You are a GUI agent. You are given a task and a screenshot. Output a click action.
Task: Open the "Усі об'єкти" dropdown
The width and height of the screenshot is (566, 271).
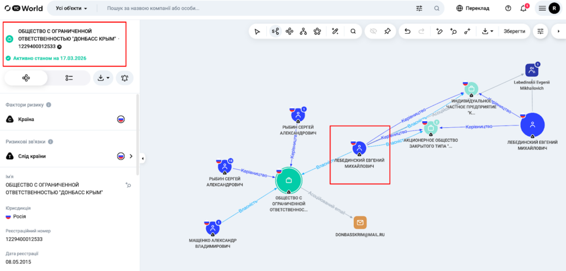click(71, 8)
